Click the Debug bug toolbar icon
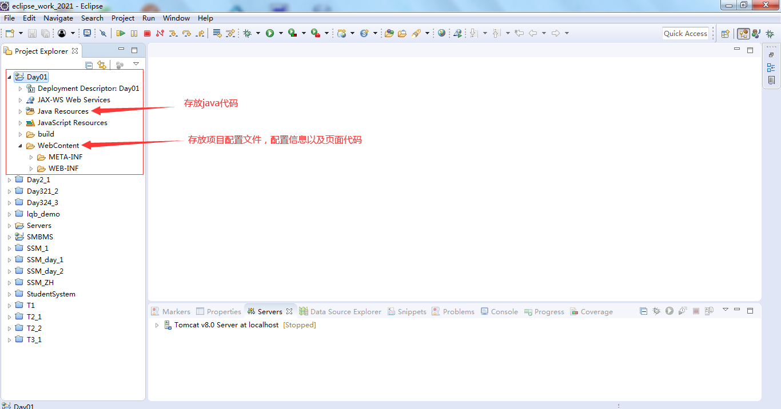 tap(247, 33)
